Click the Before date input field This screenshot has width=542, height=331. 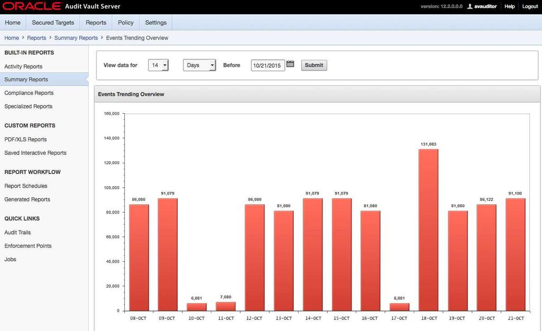pos(268,65)
